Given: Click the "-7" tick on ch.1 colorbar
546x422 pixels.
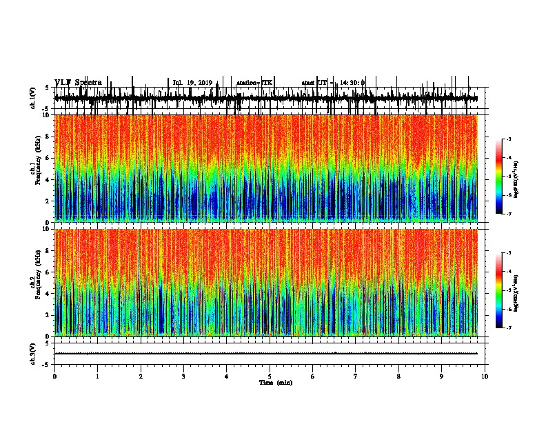Looking at the screenshot, I should tap(508, 214).
